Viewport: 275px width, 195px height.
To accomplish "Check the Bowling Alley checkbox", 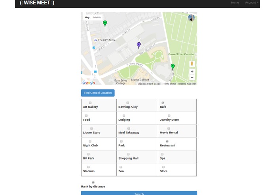I will [x=128, y=103].
